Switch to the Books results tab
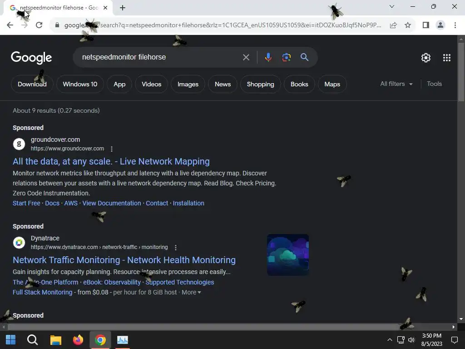 click(299, 84)
